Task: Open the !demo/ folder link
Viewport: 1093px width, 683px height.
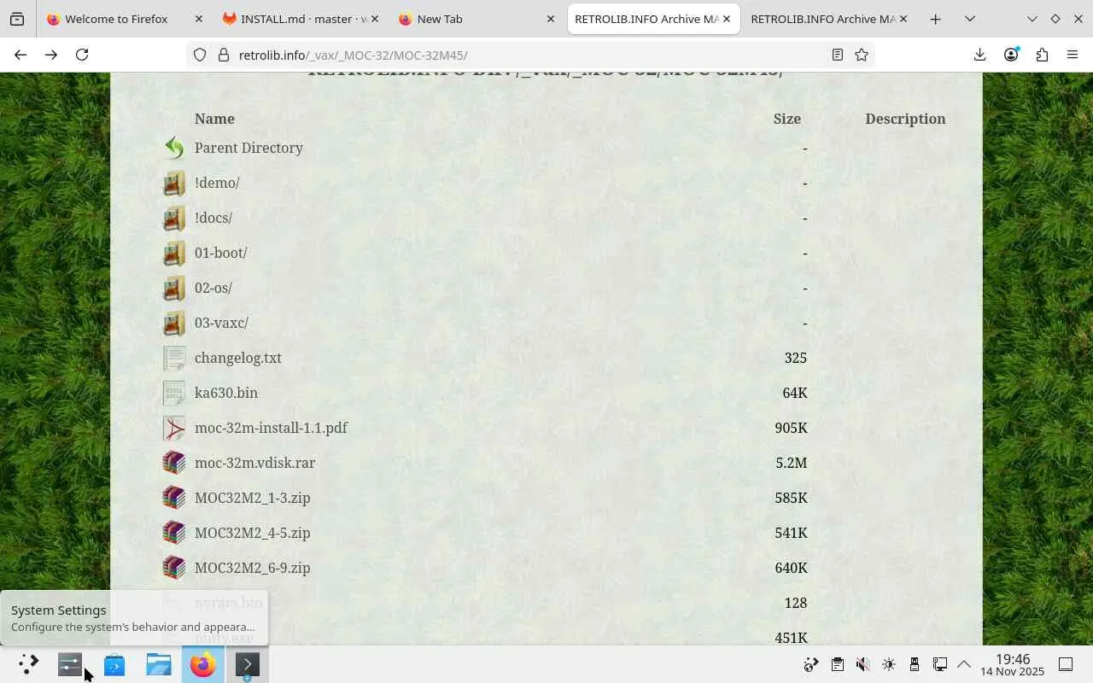Action: pos(217,183)
